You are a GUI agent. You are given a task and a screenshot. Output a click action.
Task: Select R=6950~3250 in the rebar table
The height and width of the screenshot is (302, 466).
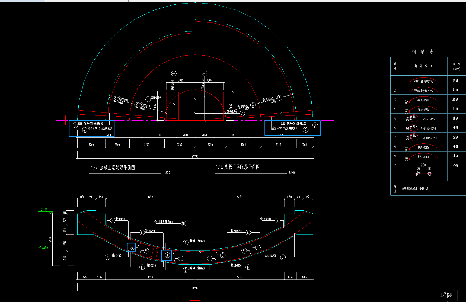pos(428,128)
